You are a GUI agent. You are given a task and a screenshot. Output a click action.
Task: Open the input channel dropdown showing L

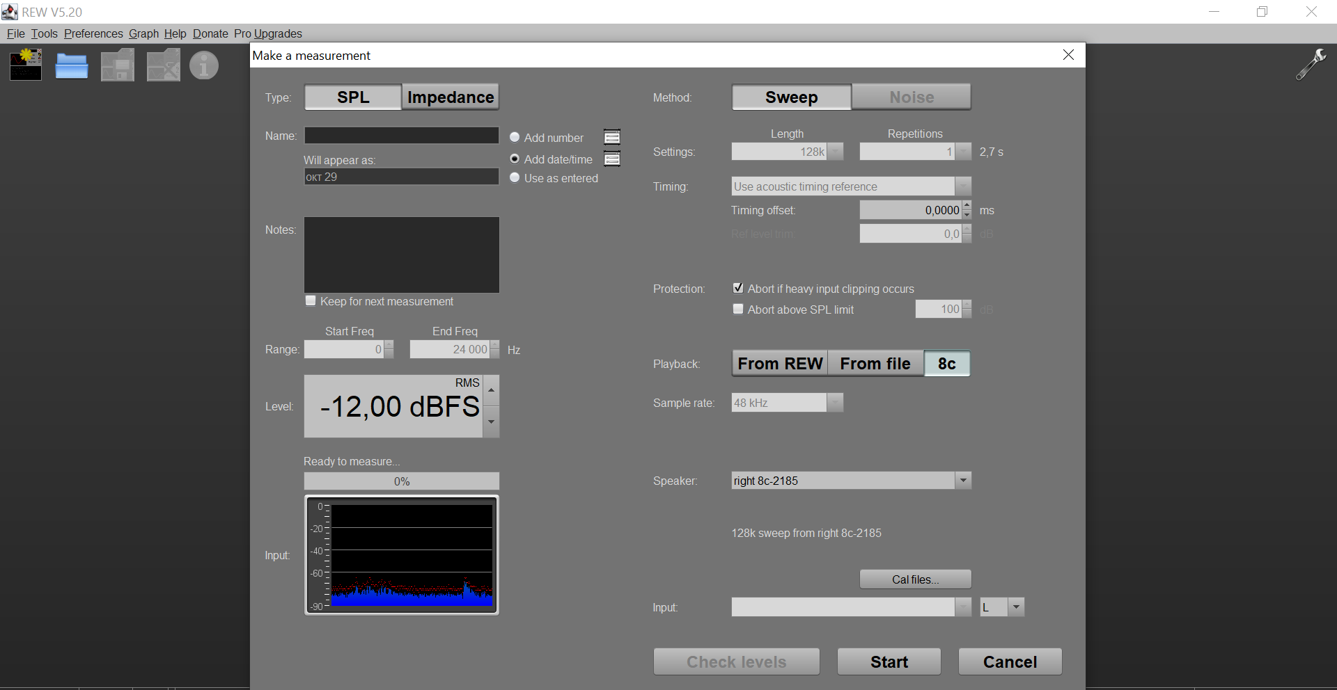click(1016, 607)
